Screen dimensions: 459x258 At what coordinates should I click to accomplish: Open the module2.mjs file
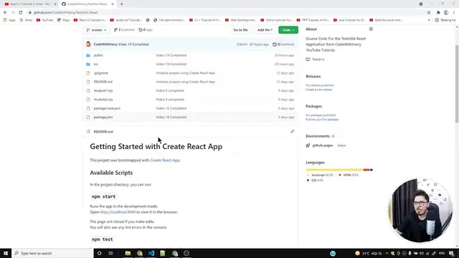(103, 100)
